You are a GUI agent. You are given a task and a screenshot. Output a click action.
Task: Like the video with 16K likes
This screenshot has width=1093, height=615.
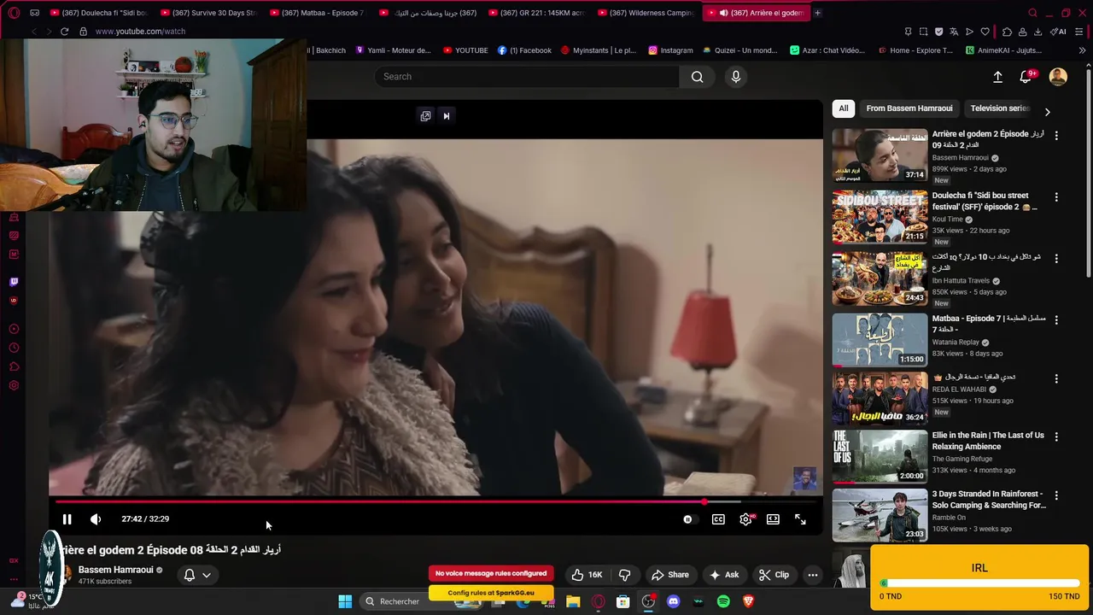[587, 575]
